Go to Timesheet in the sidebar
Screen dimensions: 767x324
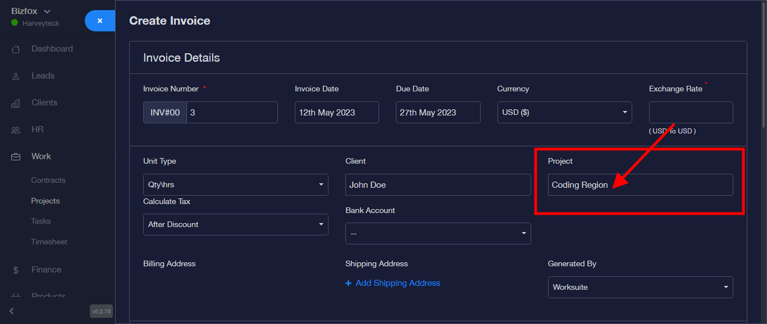(x=49, y=242)
